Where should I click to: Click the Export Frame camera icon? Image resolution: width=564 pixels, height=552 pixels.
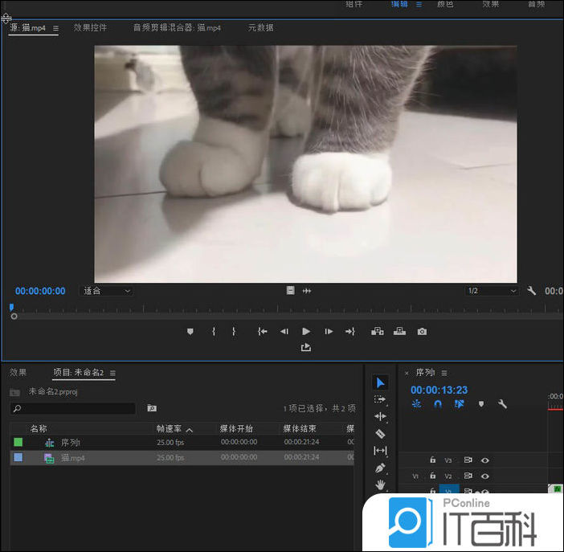tap(422, 331)
